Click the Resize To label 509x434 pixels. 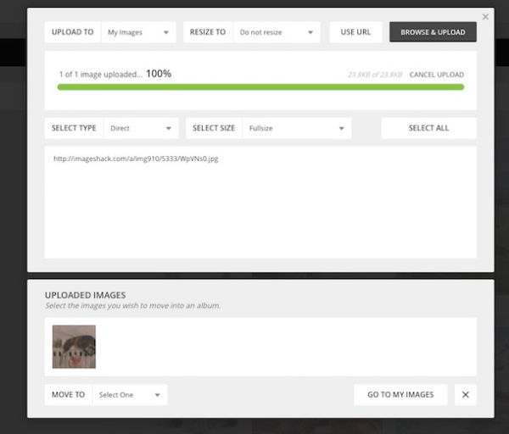(208, 32)
